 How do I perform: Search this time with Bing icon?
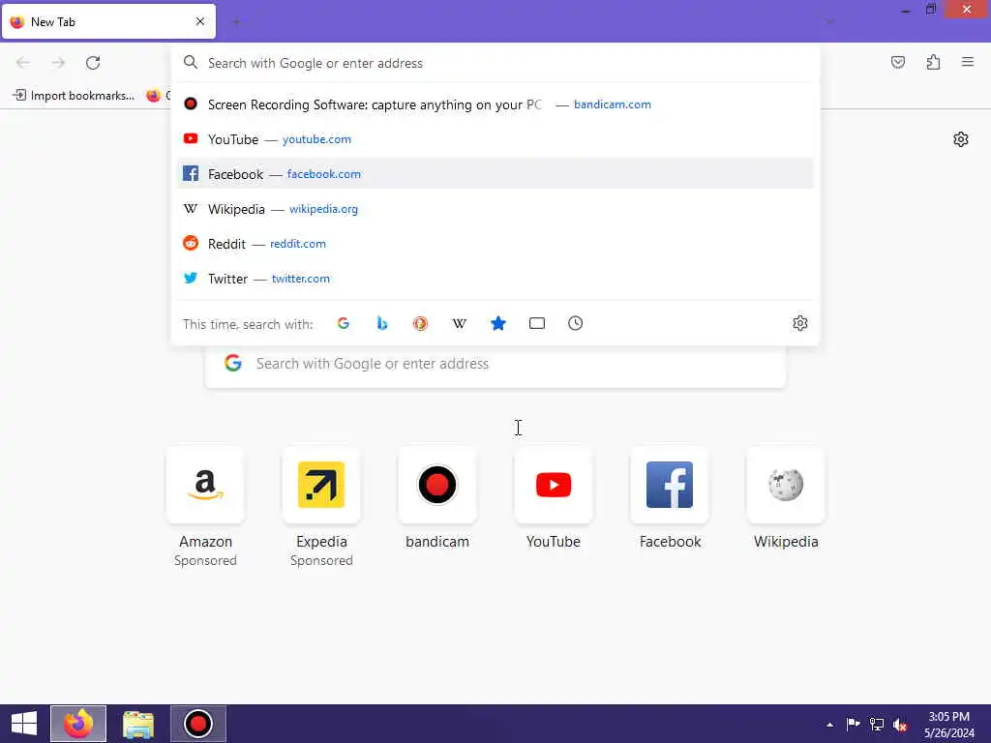tap(381, 323)
